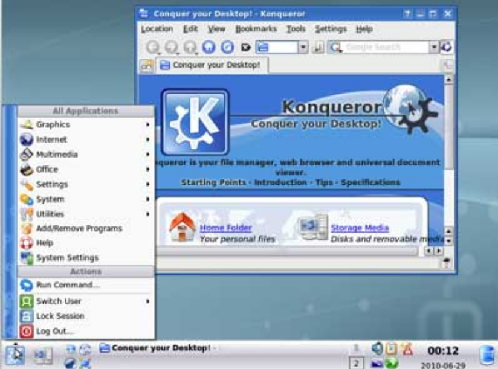This screenshot has width=498, height=369.
Task: Click the K menu launcher button in the panel
Action: tap(15, 355)
